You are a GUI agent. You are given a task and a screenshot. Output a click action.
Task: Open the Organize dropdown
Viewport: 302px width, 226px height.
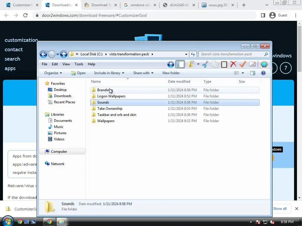tap(53, 73)
